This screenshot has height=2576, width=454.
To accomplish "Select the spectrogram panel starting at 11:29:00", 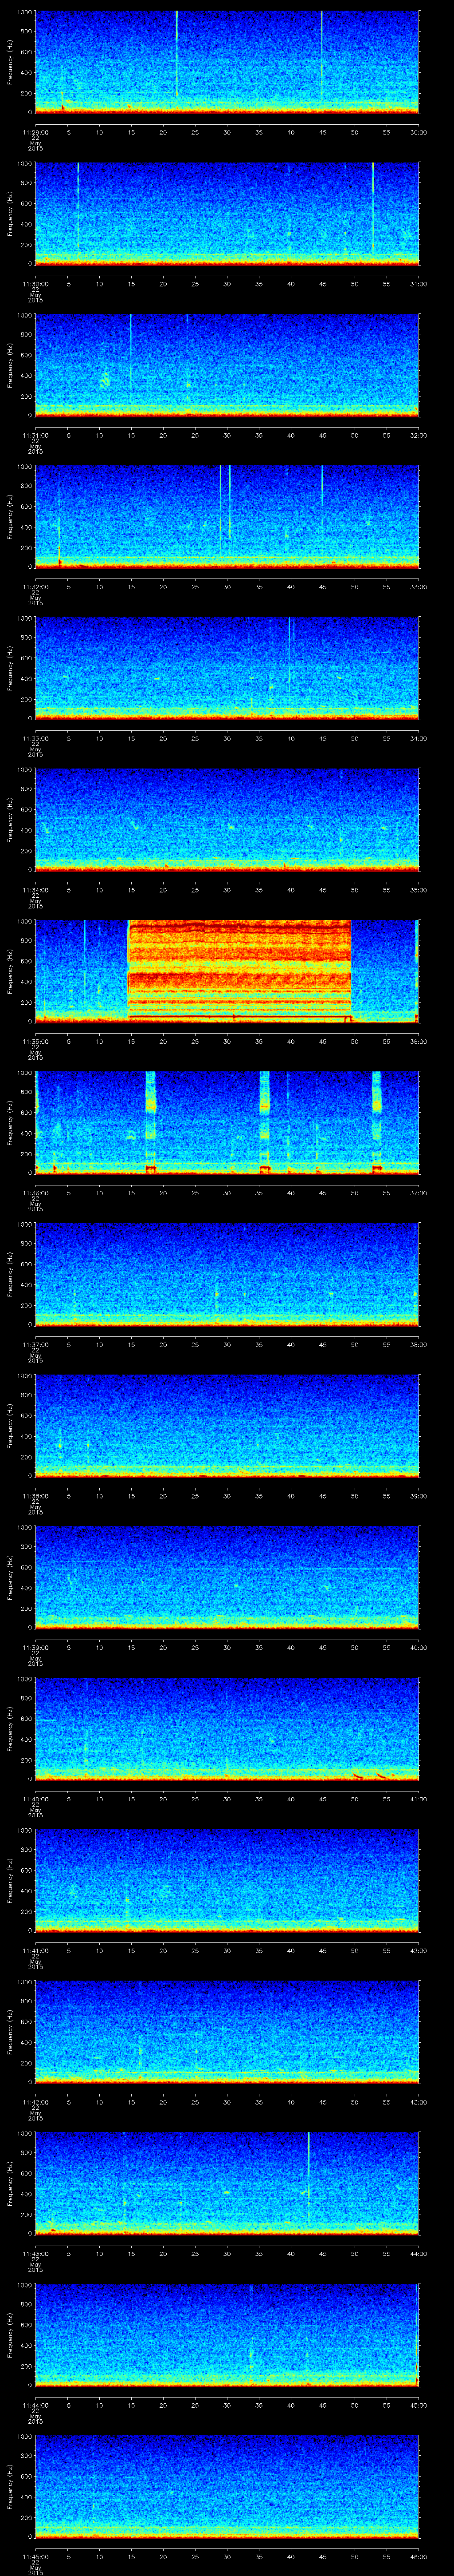I will pyautogui.click(x=227, y=62).
